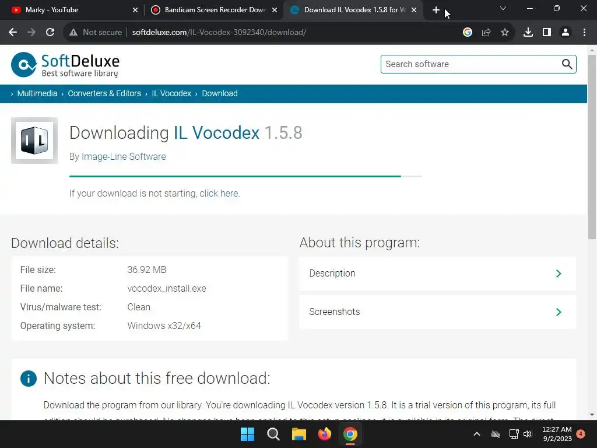Open Windows Start menu
597x448 pixels.
[x=247, y=434]
